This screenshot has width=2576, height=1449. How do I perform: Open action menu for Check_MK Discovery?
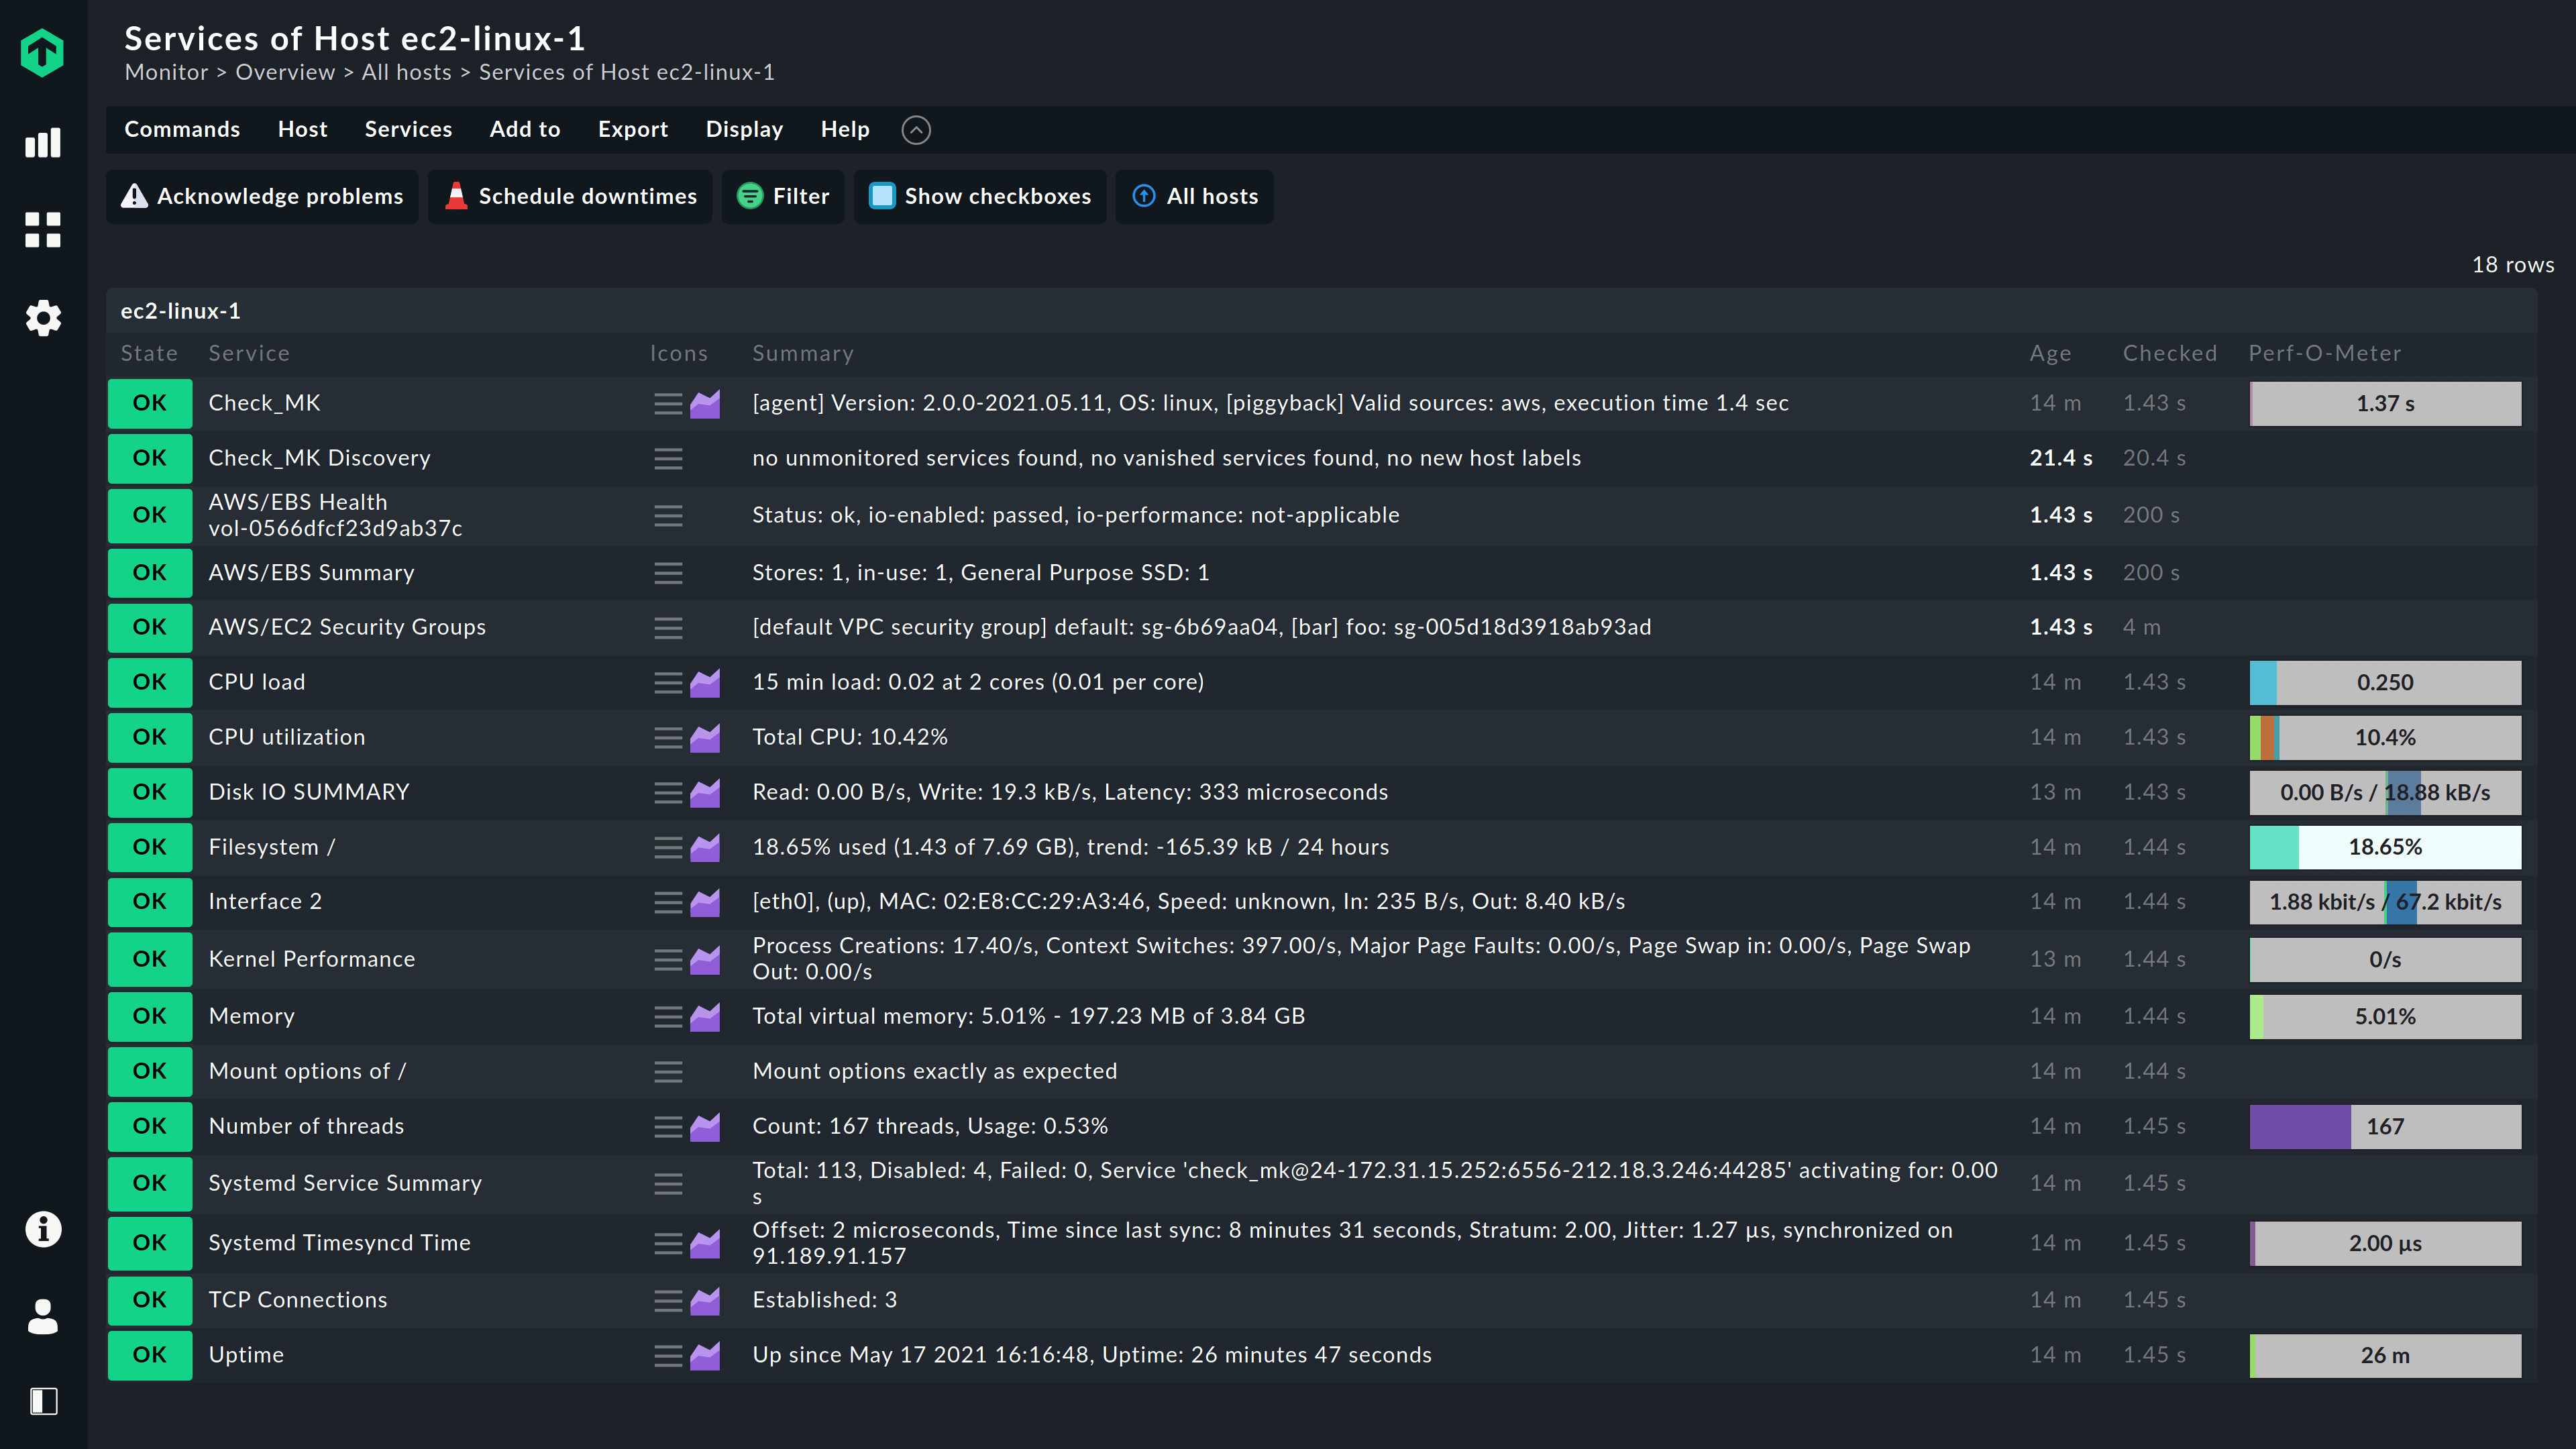click(x=668, y=459)
